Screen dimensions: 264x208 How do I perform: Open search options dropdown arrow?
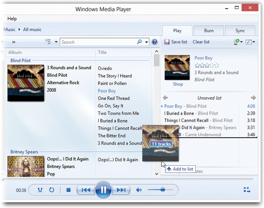tap(147, 42)
